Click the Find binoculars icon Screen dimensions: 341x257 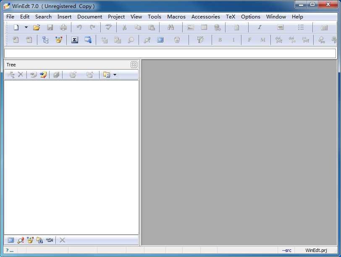(171, 27)
